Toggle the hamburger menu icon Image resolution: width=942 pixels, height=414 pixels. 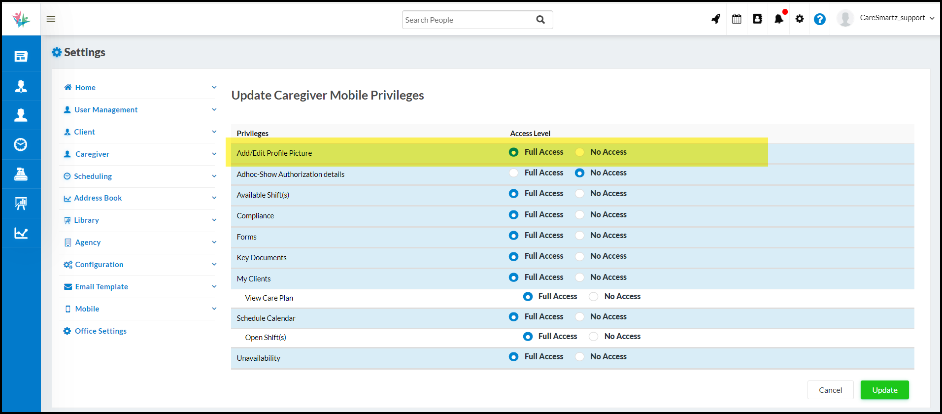[51, 19]
